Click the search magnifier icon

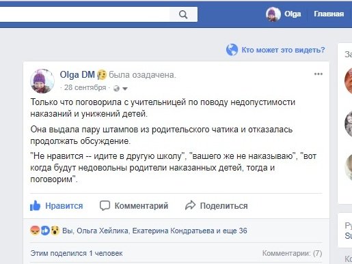point(183,15)
